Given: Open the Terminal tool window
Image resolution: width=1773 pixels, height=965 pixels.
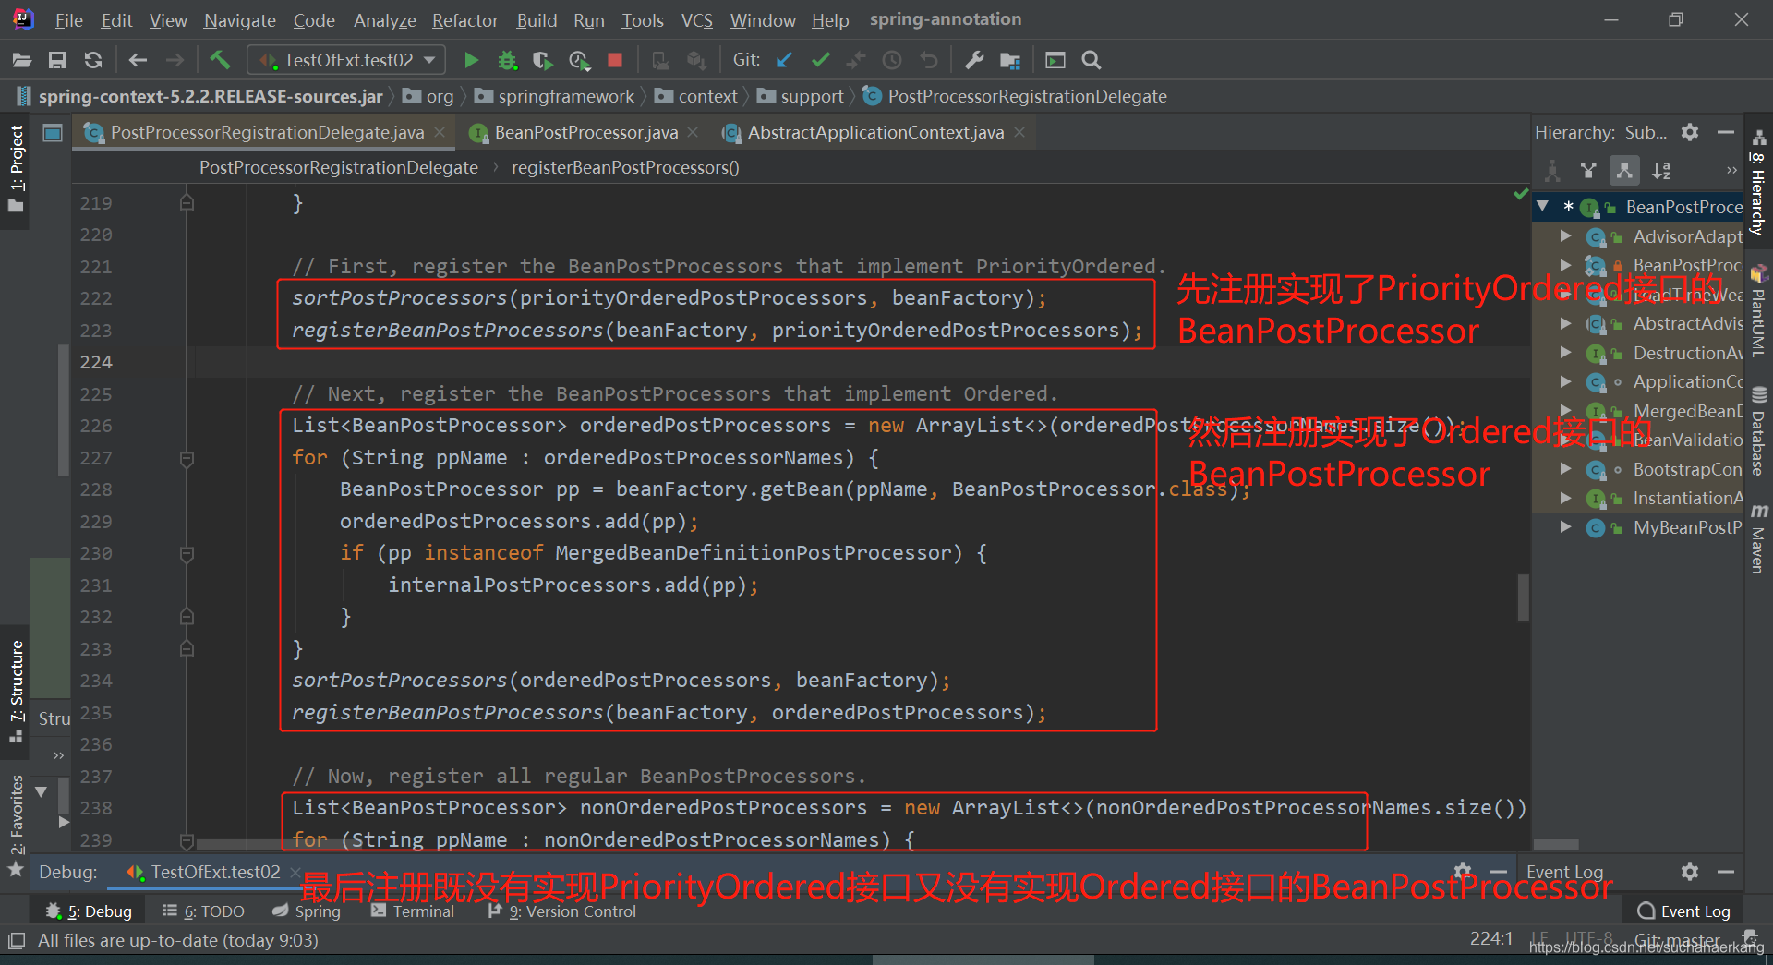Looking at the screenshot, I should (x=413, y=911).
